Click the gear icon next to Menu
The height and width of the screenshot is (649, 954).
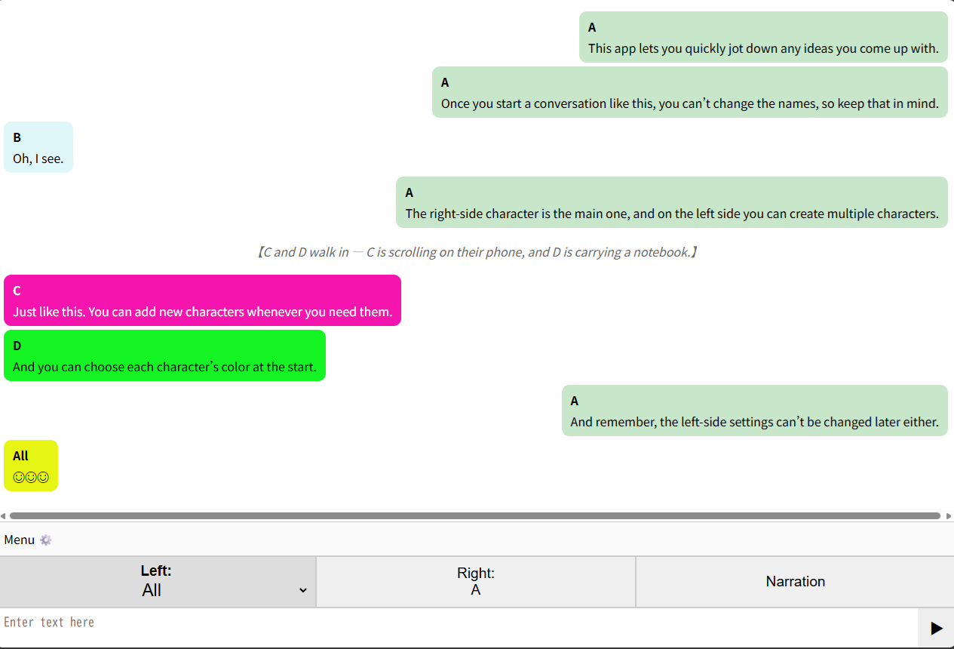pos(46,540)
